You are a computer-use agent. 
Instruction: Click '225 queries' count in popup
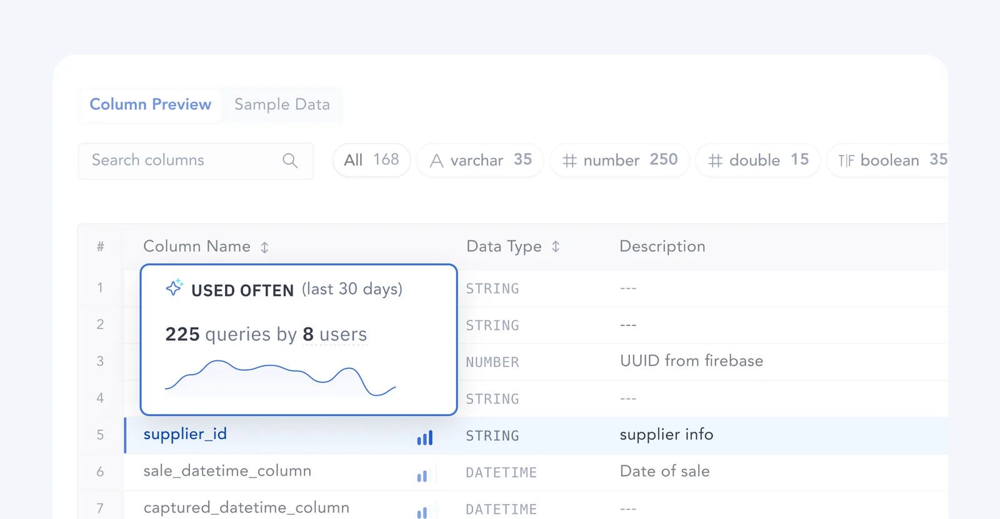[217, 335]
